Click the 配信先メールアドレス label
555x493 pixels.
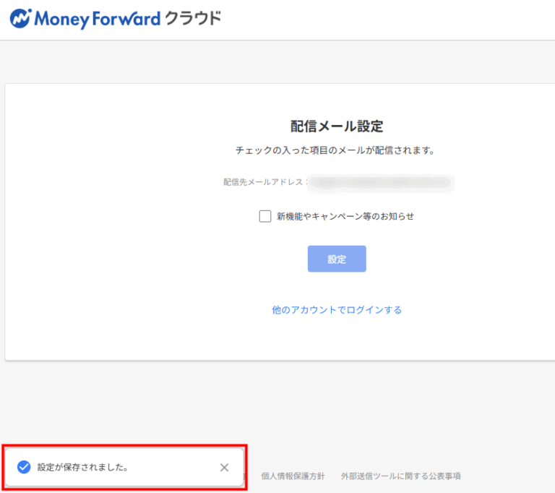pyautogui.click(x=262, y=182)
